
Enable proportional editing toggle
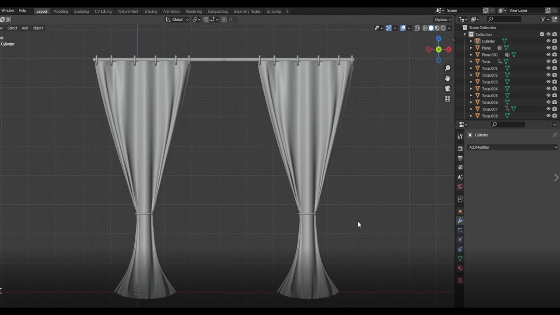coord(224,19)
